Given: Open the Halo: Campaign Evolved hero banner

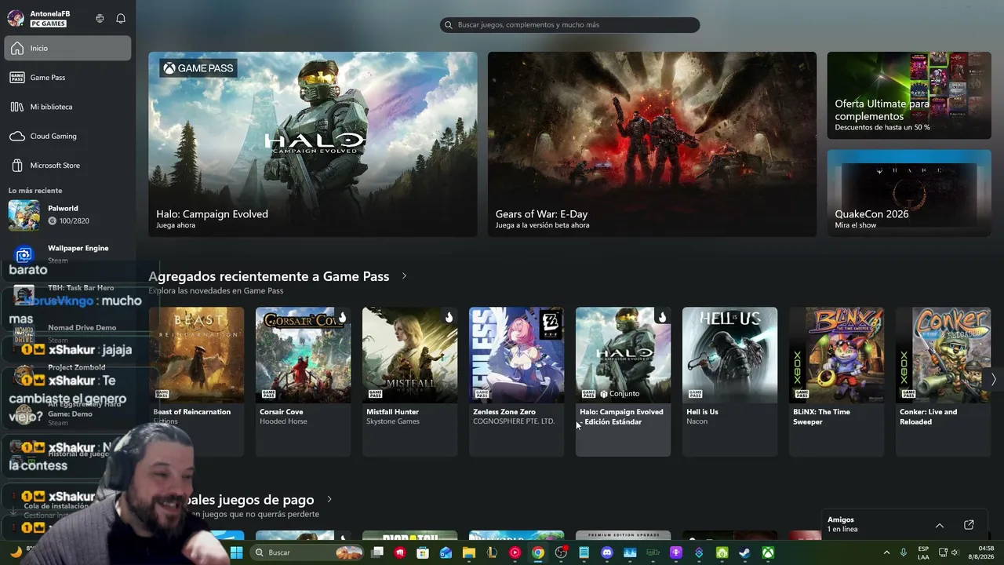Looking at the screenshot, I should [x=313, y=144].
